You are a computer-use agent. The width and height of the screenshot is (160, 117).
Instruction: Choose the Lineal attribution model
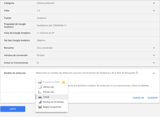pyautogui.click(x=52, y=97)
